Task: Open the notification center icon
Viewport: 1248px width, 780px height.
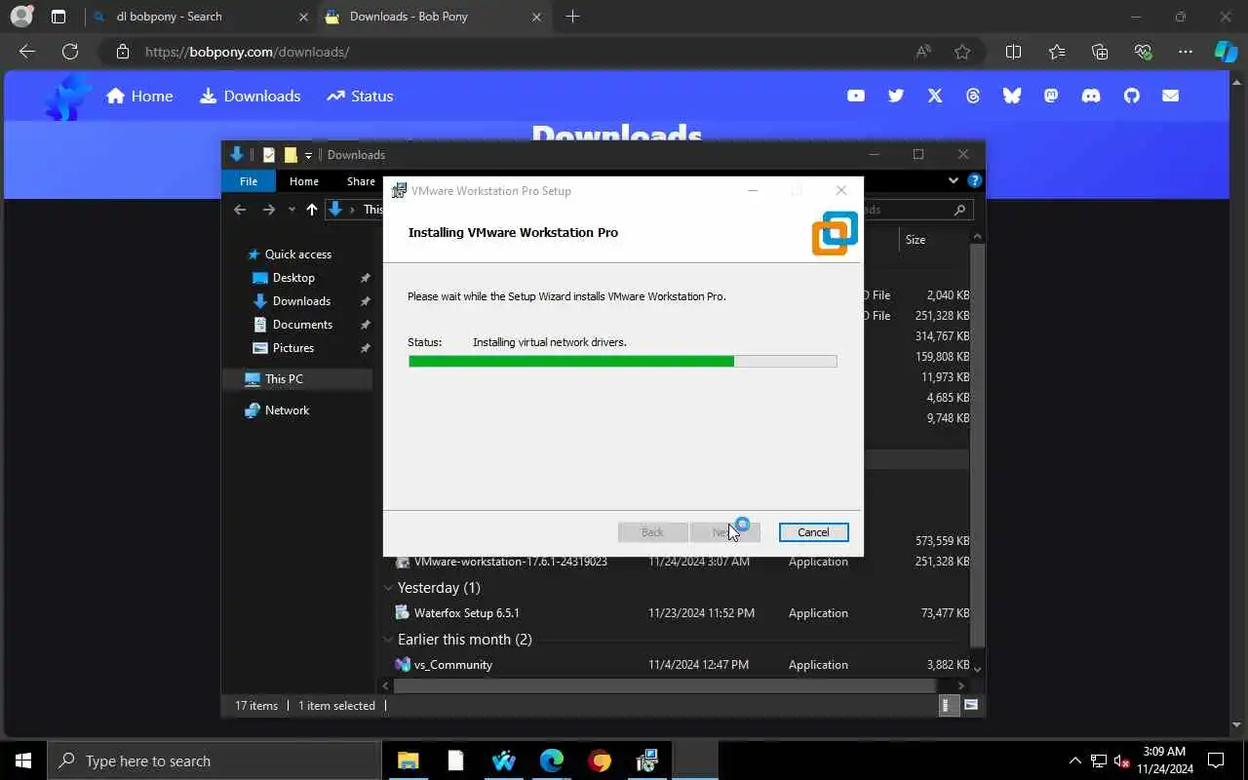Action: (x=1216, y=760)
